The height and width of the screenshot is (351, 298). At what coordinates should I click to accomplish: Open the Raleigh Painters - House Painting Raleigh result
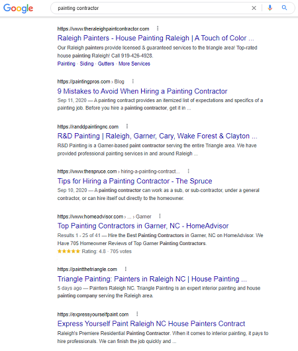[156, 38]
